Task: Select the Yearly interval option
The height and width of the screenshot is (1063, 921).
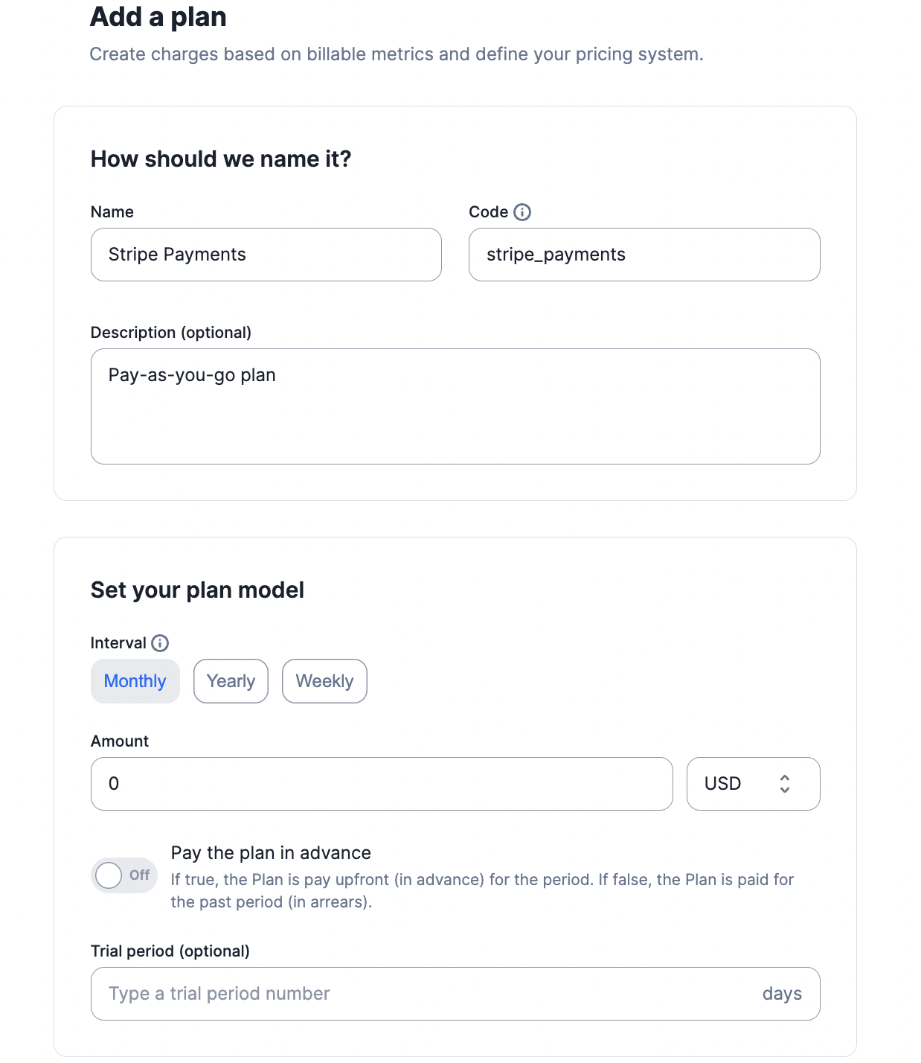Action: click(231, 681)
